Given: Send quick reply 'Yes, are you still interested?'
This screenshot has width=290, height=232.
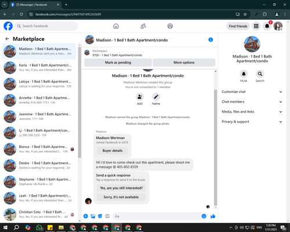Looking at the screenshot, I should tap(121, 188).
